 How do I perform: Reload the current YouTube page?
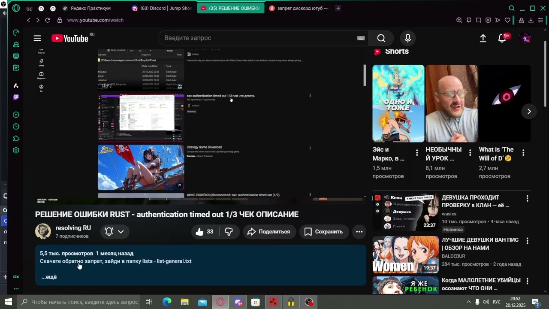tap(48, 20)
